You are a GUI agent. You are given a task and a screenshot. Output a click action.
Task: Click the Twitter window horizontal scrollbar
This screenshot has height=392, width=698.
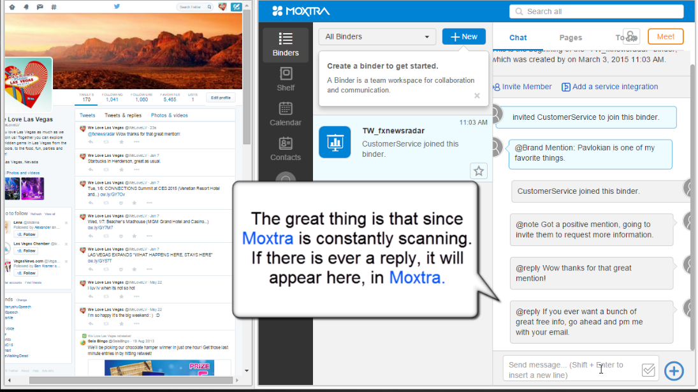(131, 381)
